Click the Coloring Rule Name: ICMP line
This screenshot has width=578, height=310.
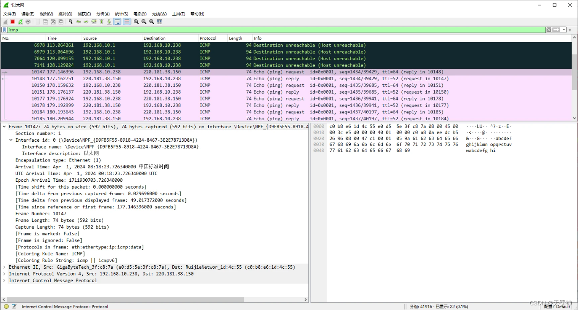[x=50, y=253]
